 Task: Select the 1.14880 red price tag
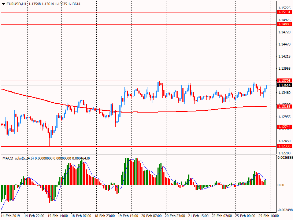click(284, 24)
